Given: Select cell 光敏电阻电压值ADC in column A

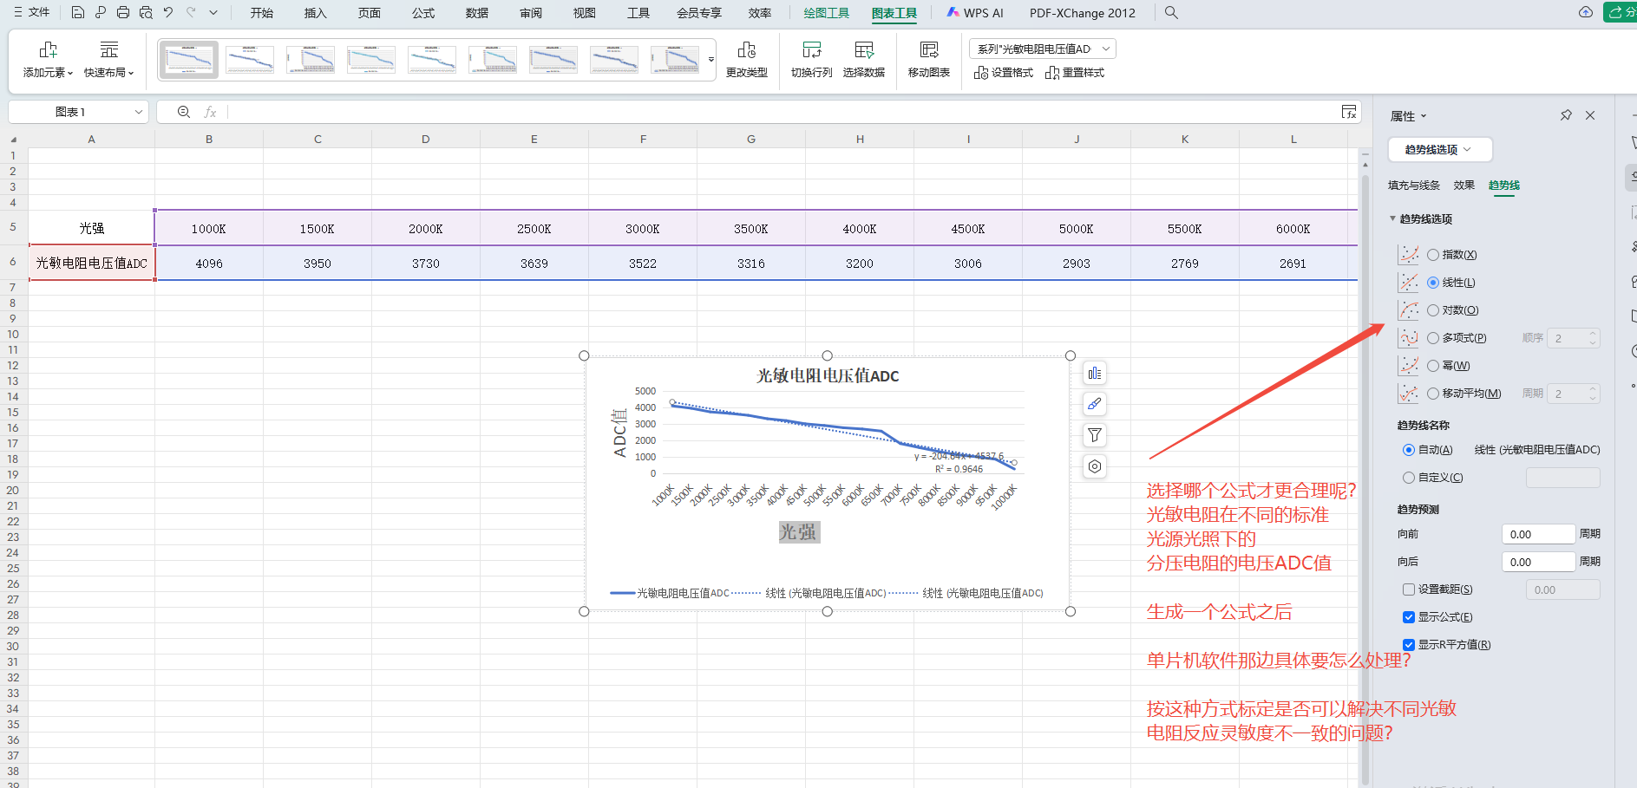Looking at the screenshot, I should (x=91, y=264).
